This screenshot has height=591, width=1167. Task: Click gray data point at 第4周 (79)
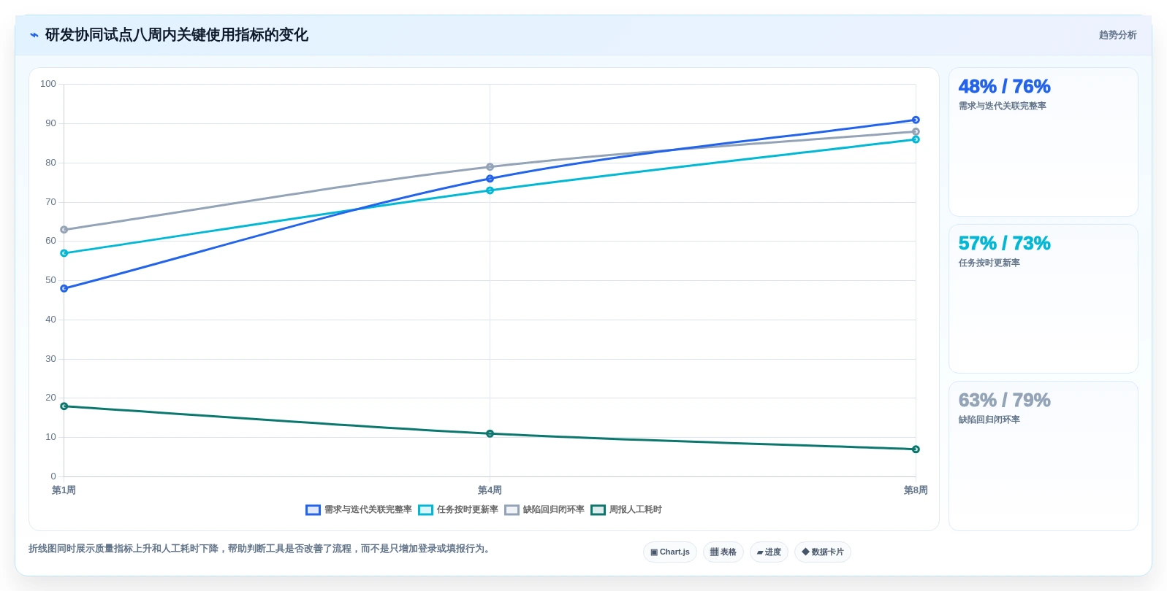pos(490,167)
